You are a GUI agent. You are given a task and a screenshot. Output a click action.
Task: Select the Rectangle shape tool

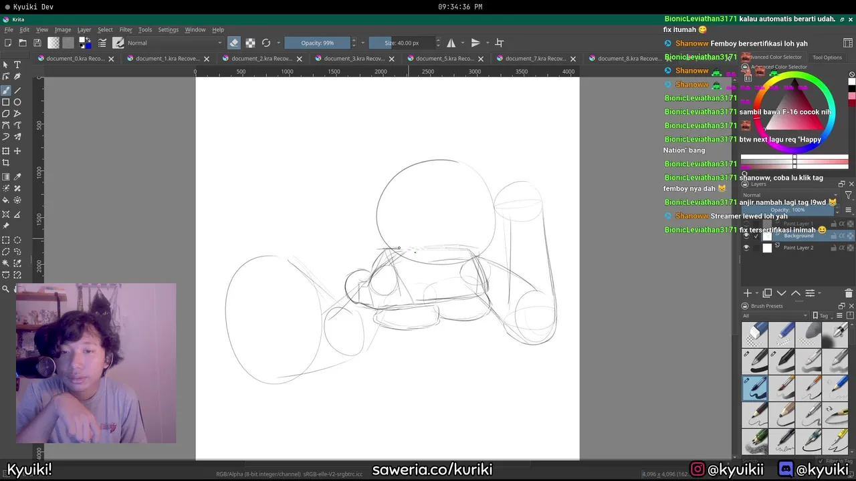coord(6,102)
